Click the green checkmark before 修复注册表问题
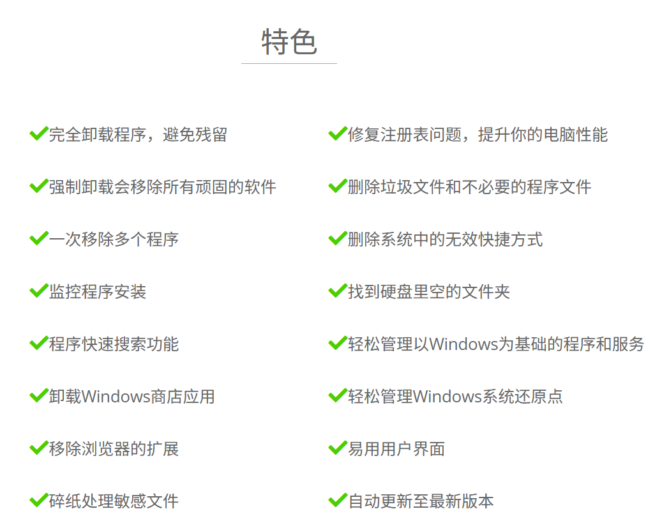Screen dimensions: 662x532 pyautogui.click(x=338, y=134)
